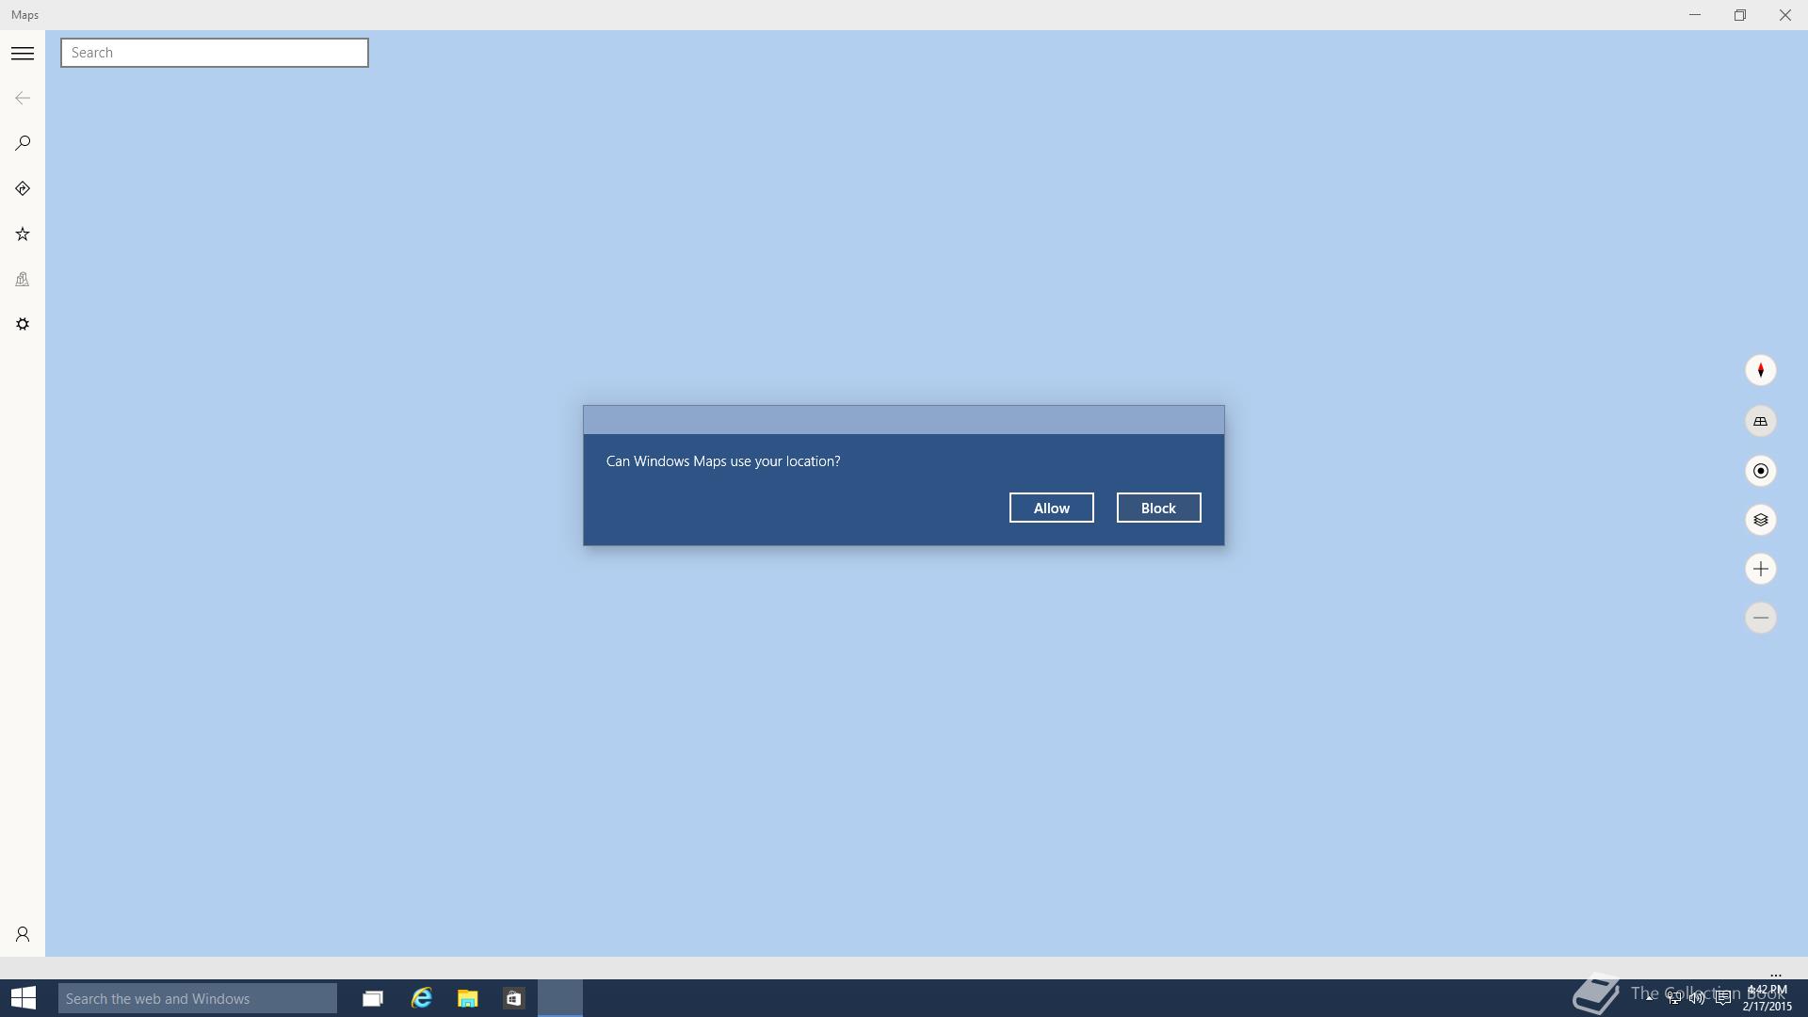Screen dimensions: 1808x1017
Task: Click Search the web and Windows box
Action: tap(198, 998)
